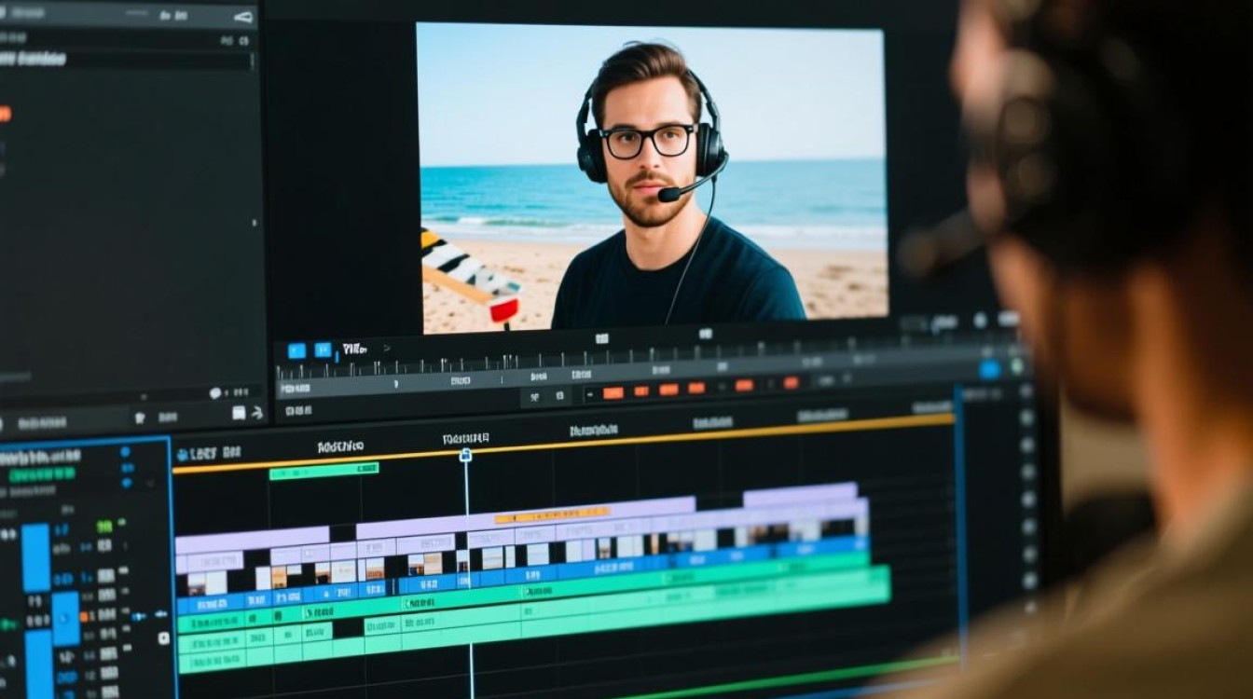Expand the small arrow on the left panel's right edge
This screenshot has height=699, width=1253.
pyautogui.click(x=255, y=223)
